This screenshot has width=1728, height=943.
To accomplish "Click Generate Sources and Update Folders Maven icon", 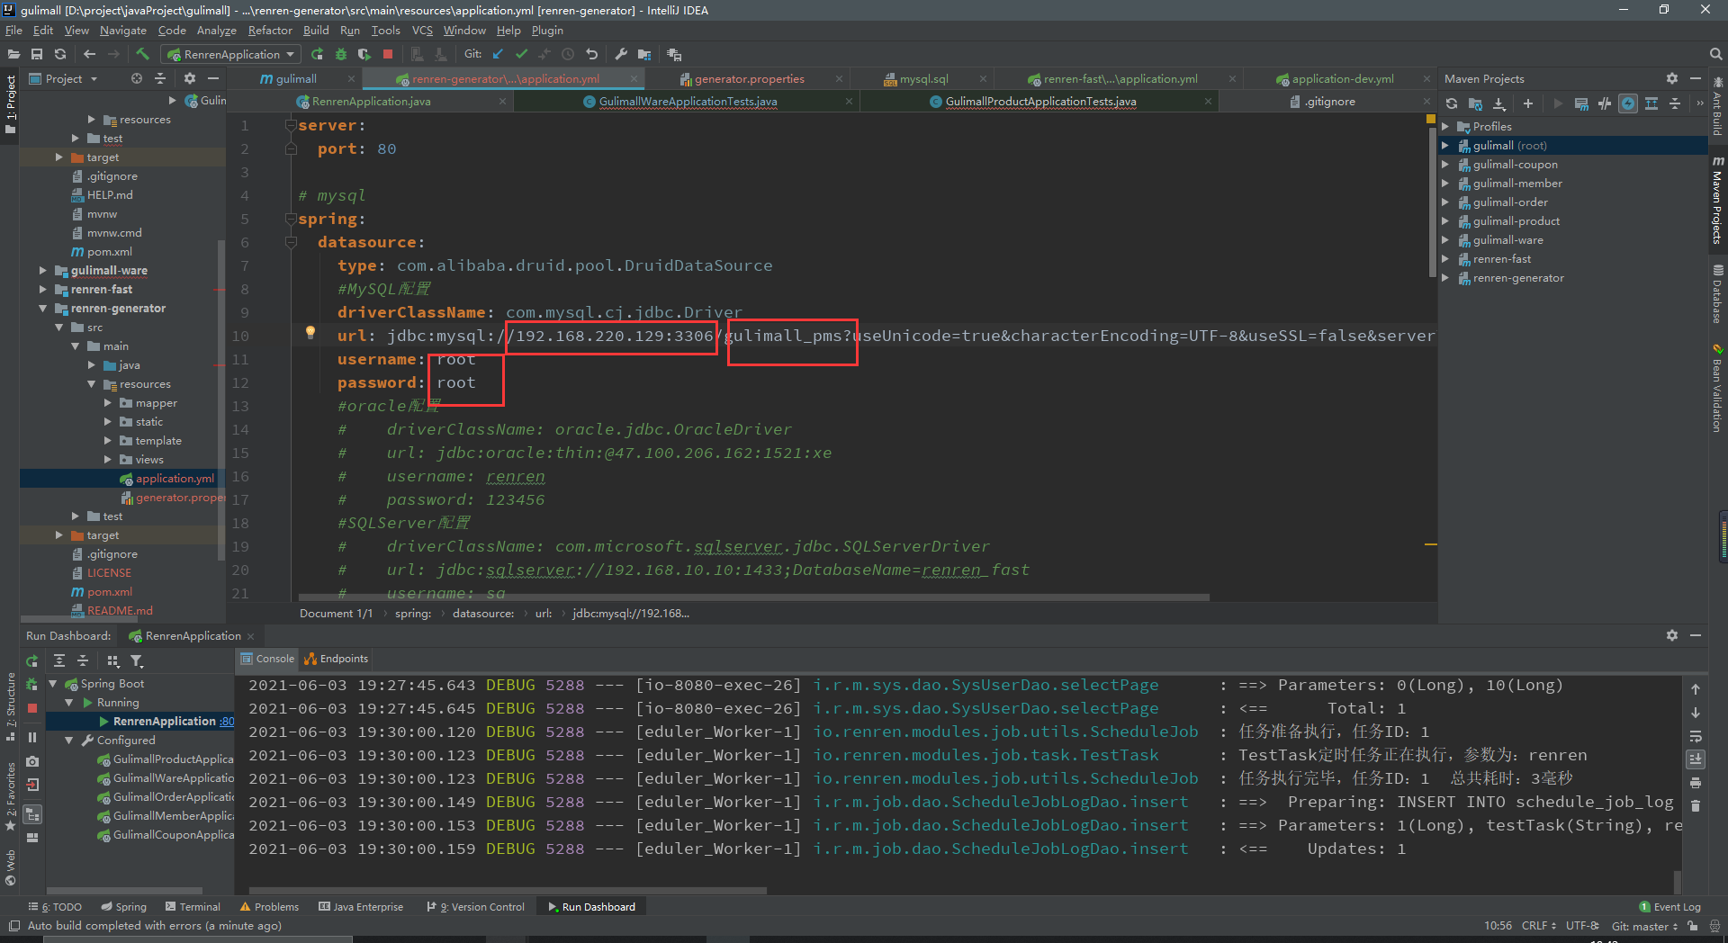I will [x=1475, y=103].
